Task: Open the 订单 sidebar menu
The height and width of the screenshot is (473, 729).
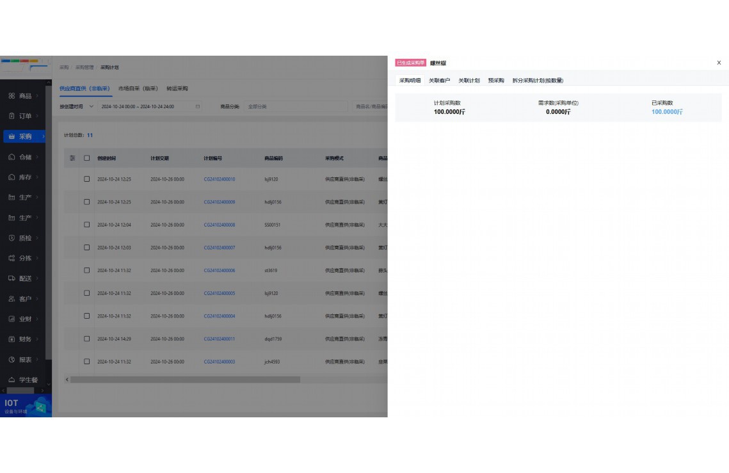Action: coord(25,116)
